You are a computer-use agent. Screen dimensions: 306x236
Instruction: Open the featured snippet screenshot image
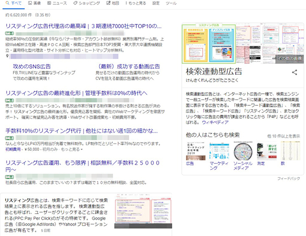[143, 211]
